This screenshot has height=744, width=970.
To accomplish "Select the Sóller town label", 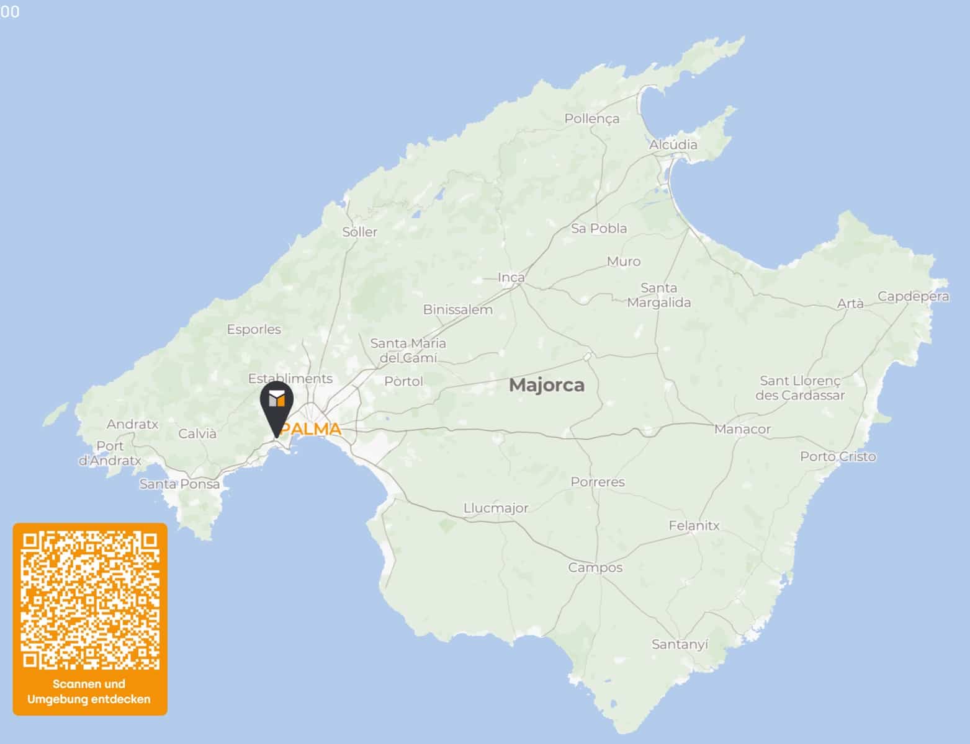I will tap(360, 232).
